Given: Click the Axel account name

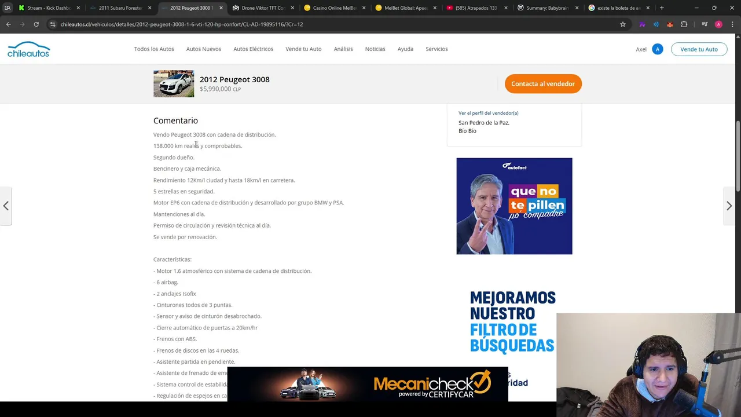Looking at the screenshot, I should [641, 49].
